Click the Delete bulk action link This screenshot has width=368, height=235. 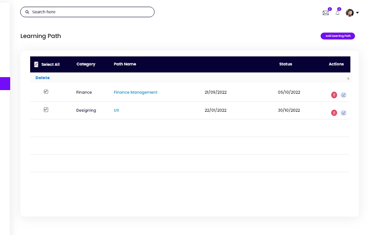pyautogui.click(x=43, y=78)
